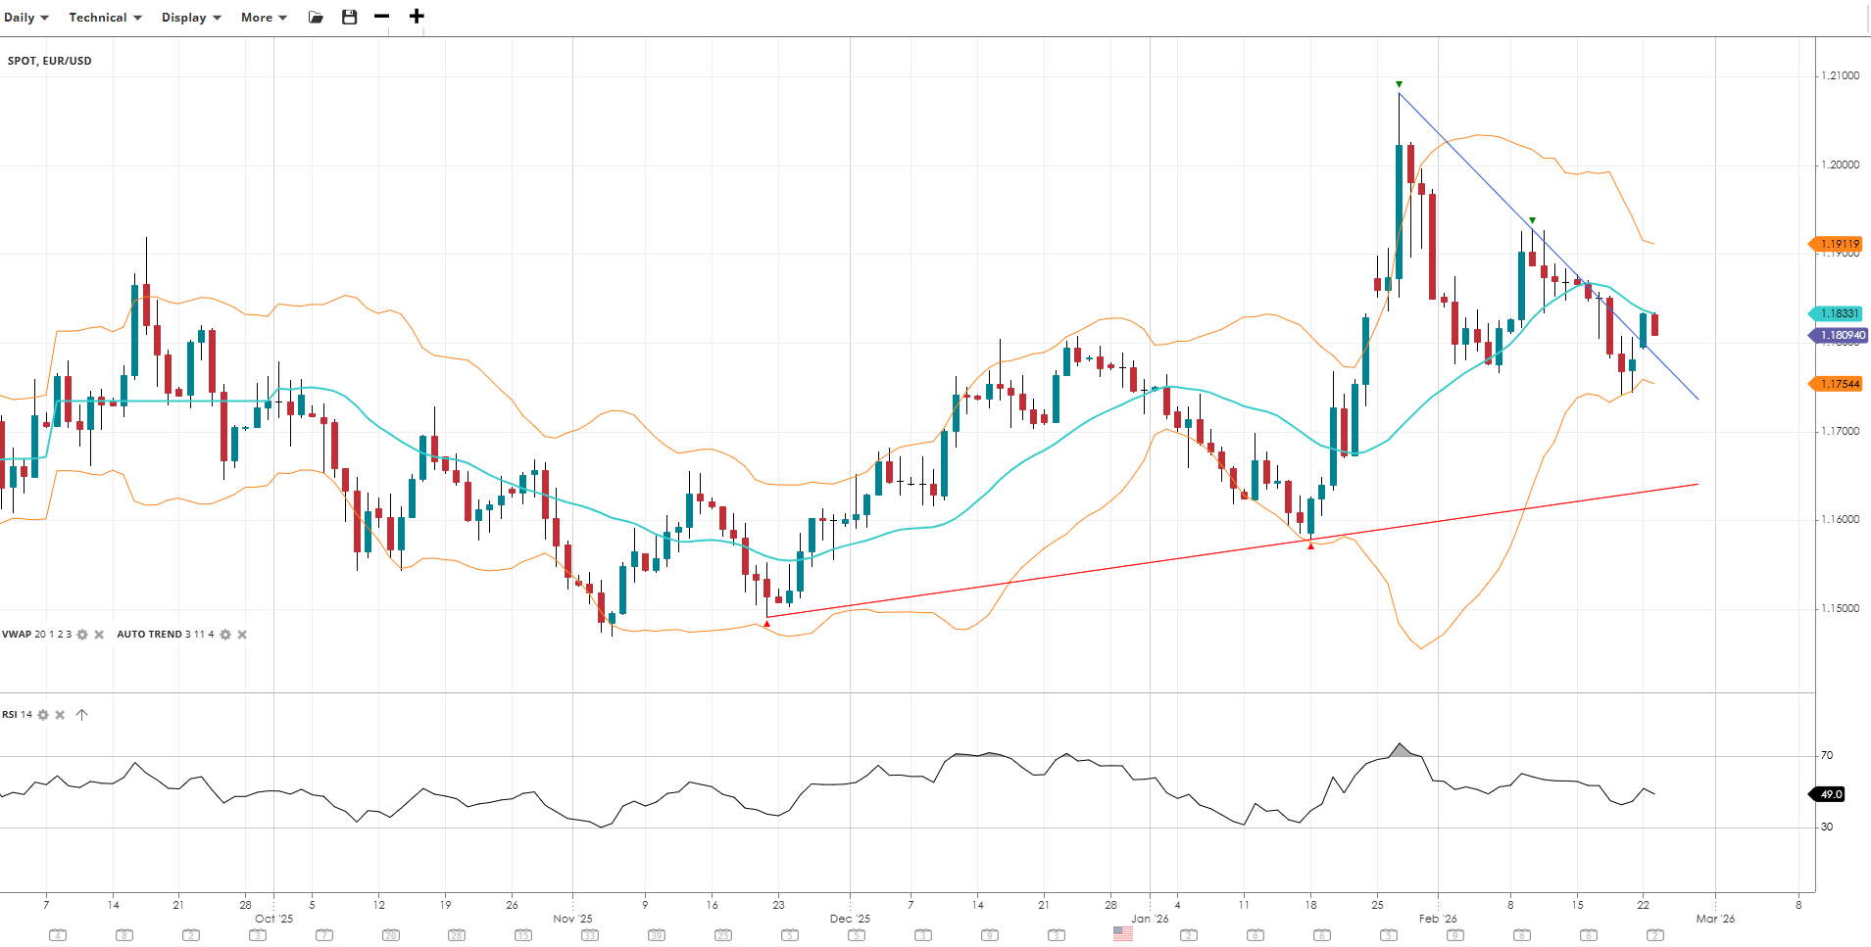Zoom in using the plus icon
This screenshot has height=947, width=1871.
417,17
